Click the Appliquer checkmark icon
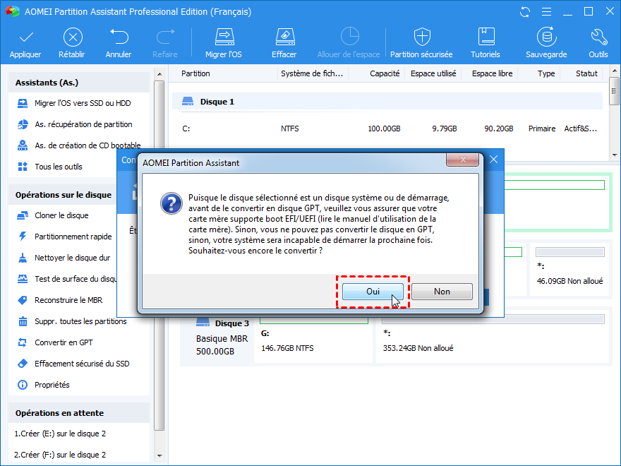 (26, 37)
